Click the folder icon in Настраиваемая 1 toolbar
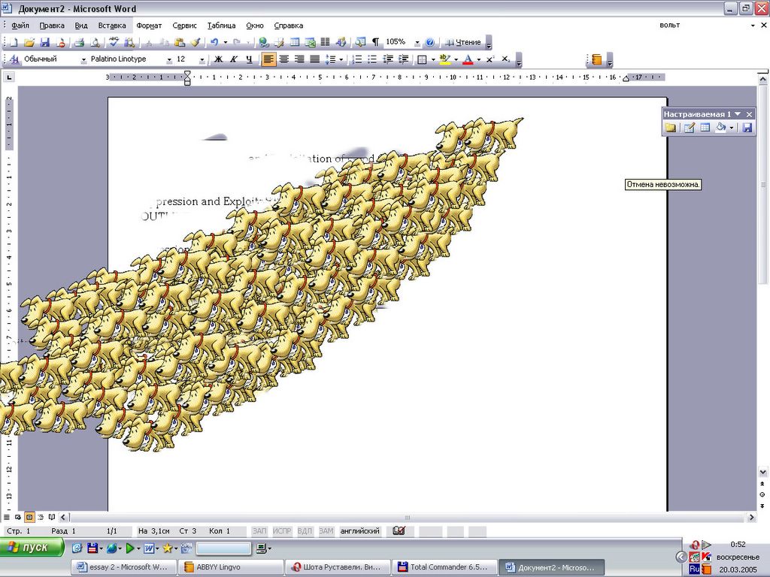Viewport: 770px width, 577px height. 670,128
